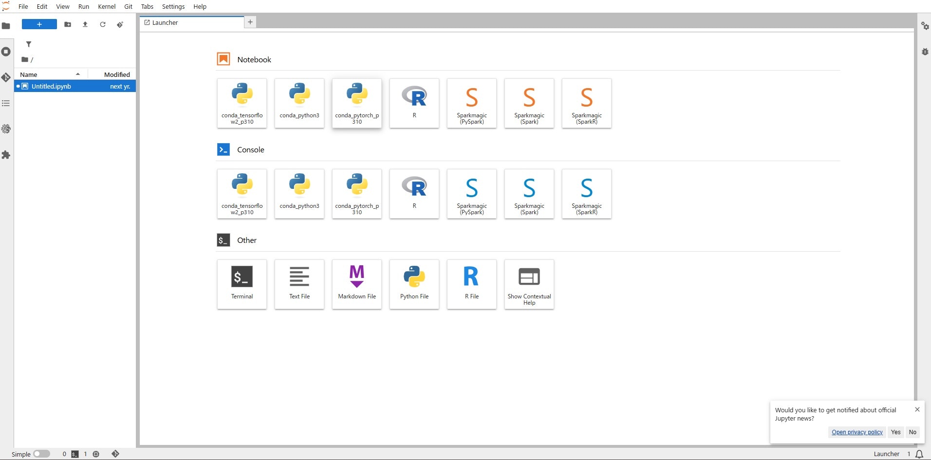Viewport: 931px width, 460px height.
Task: Open the Edit menu
Action: pos(42,6)
